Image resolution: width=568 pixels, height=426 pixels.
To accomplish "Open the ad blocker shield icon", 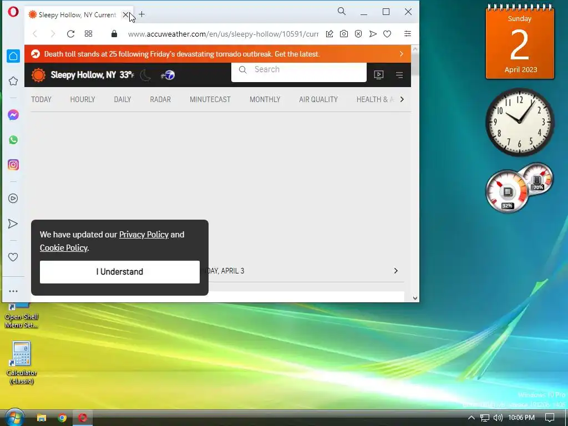I will point(358,34).
